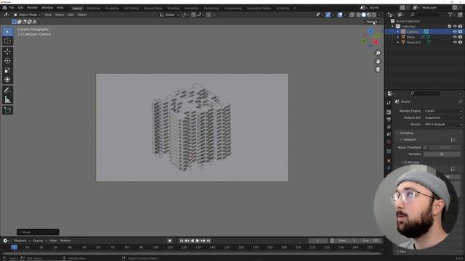Select the Scale tool
The height and width of the screenshot is (261, 465).
click(7, 70)
